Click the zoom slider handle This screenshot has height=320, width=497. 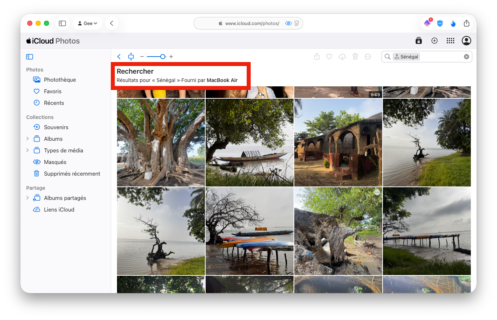click(163, 57)
